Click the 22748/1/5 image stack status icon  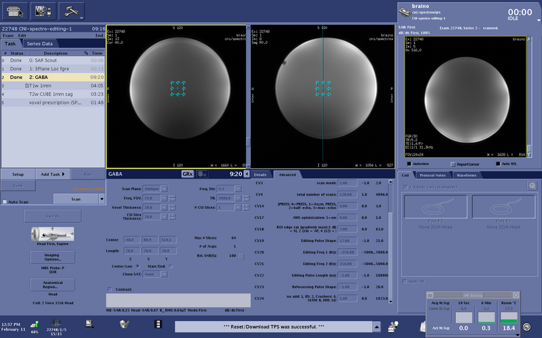[x=56, y=322]
